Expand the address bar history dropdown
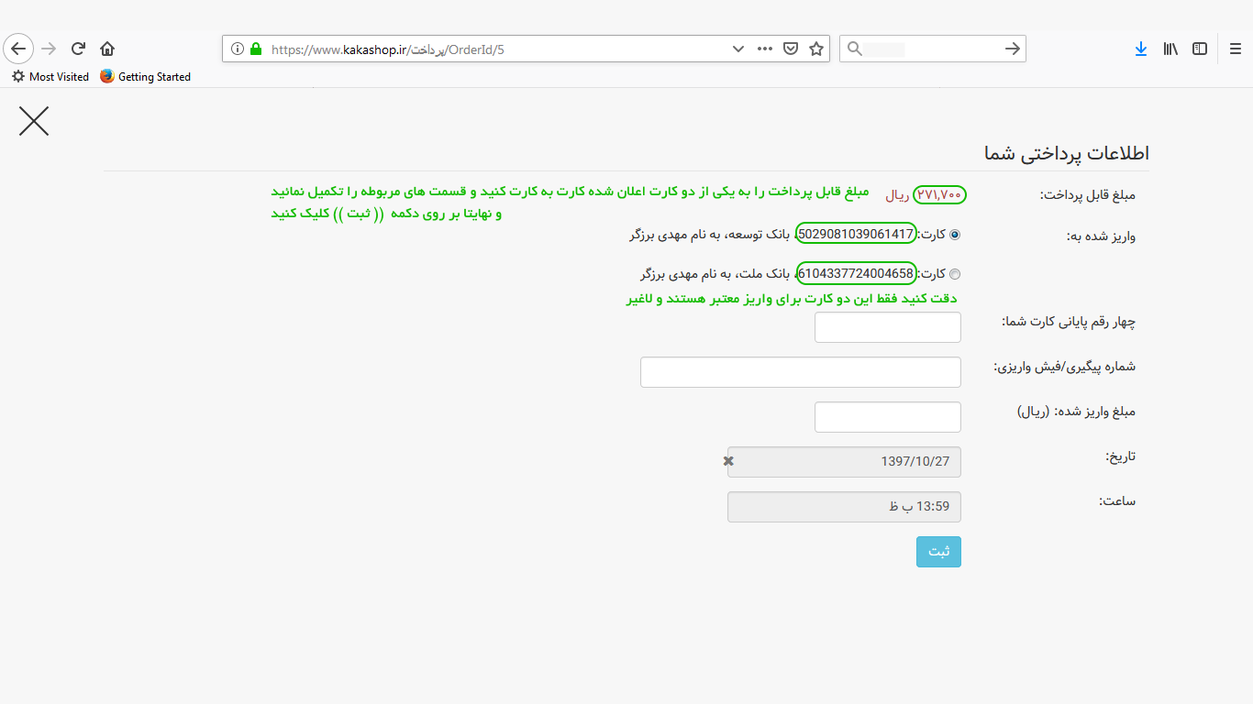Screen dimensions: 1253x704 737,49
